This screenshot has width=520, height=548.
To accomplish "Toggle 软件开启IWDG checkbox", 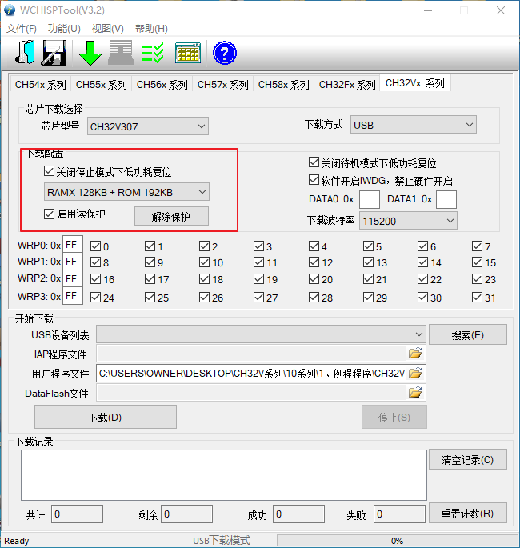I will 314,180.
